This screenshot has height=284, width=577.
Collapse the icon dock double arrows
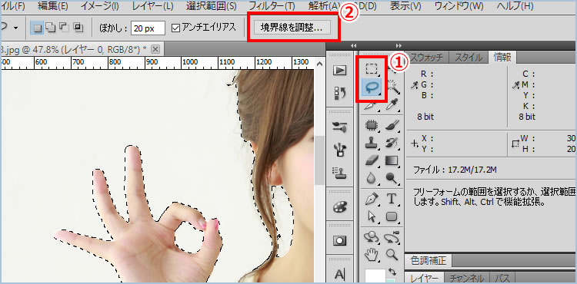click(354, 45)
